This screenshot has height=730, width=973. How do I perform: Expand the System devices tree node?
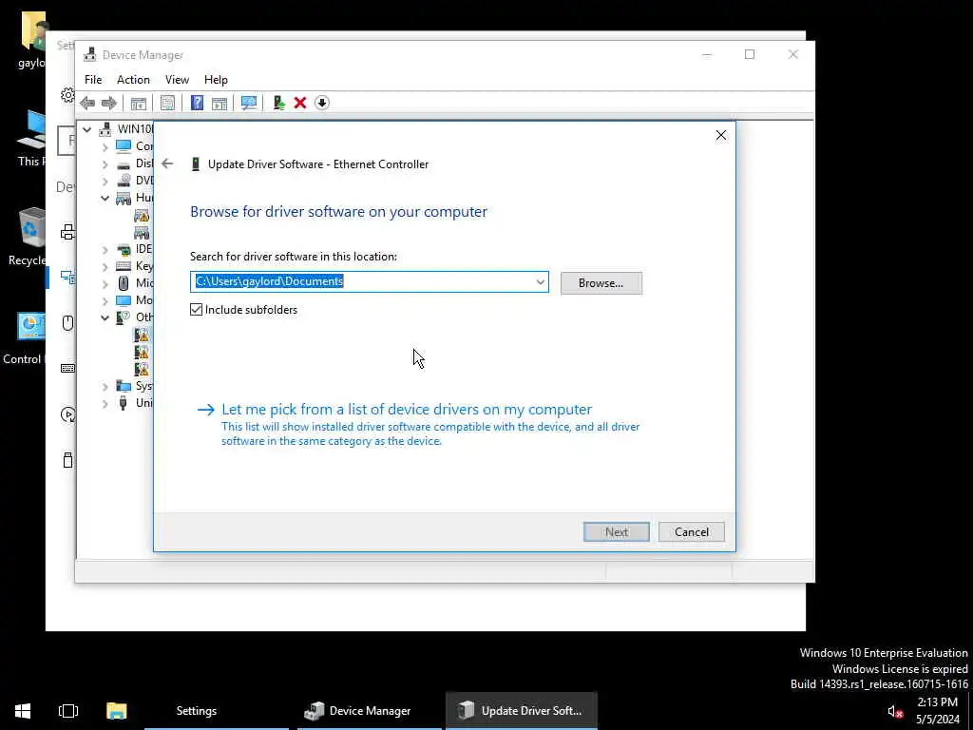[105, 387]
